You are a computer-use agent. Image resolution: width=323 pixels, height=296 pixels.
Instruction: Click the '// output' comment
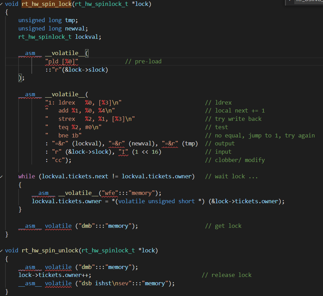pyautogui.click(x=220, y=144)
